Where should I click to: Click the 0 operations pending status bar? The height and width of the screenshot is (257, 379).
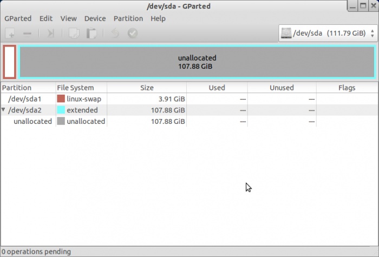(190, 252)
